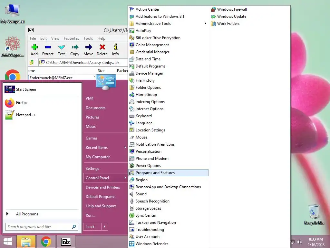Open the Help menu in 7-Zip

click(101, 38)
